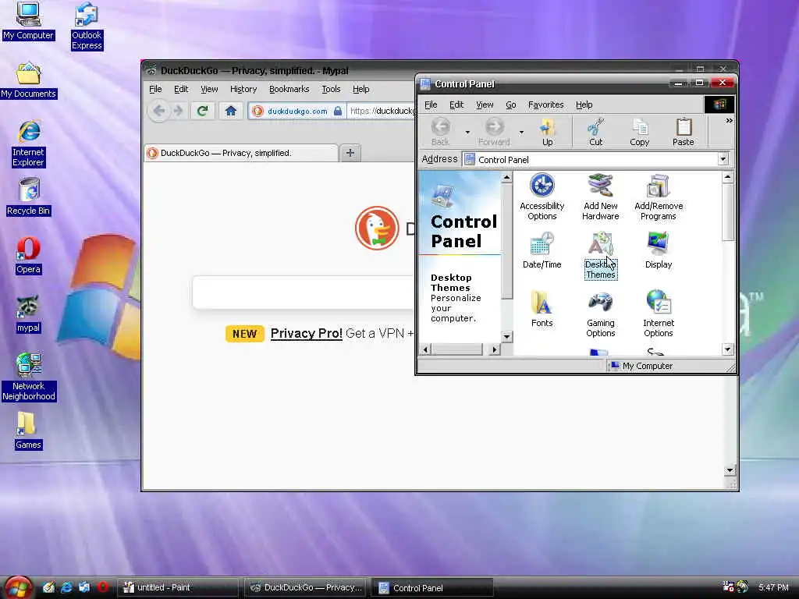Select Opera desktop shortcut

click(x=28, y=256)
